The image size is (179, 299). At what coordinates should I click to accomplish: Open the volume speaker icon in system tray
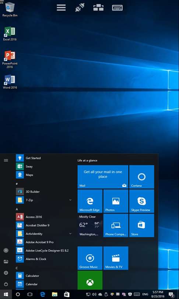[x=94, y=294]
